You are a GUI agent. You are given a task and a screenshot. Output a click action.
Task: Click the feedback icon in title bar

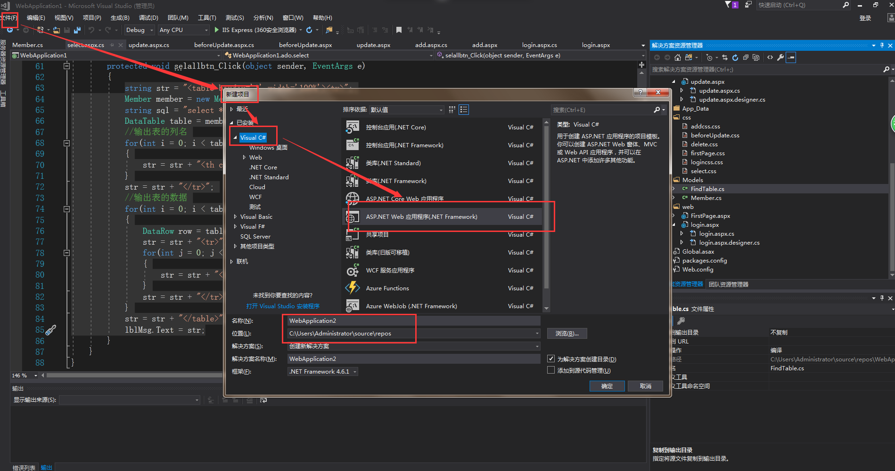click(748, 5)
